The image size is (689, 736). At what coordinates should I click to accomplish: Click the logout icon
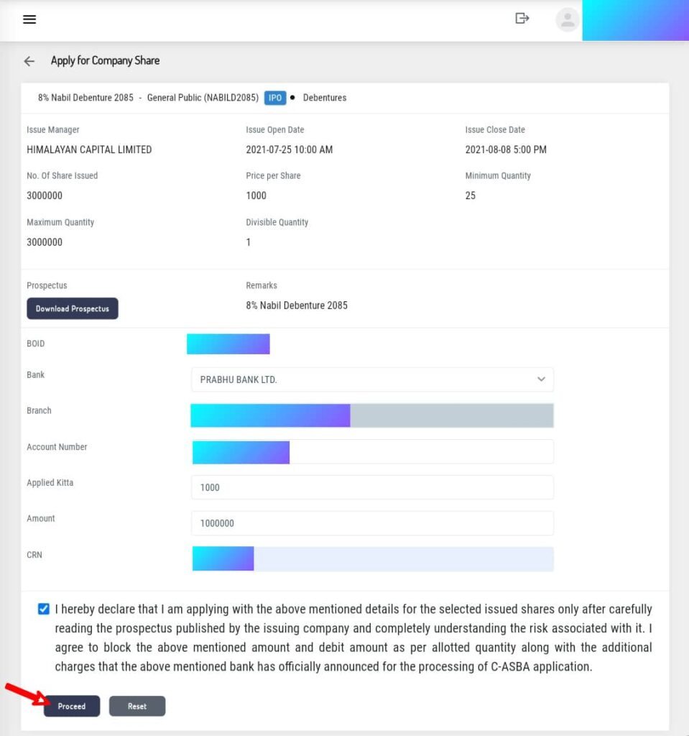pyautogui.click(x=522, y=19)
